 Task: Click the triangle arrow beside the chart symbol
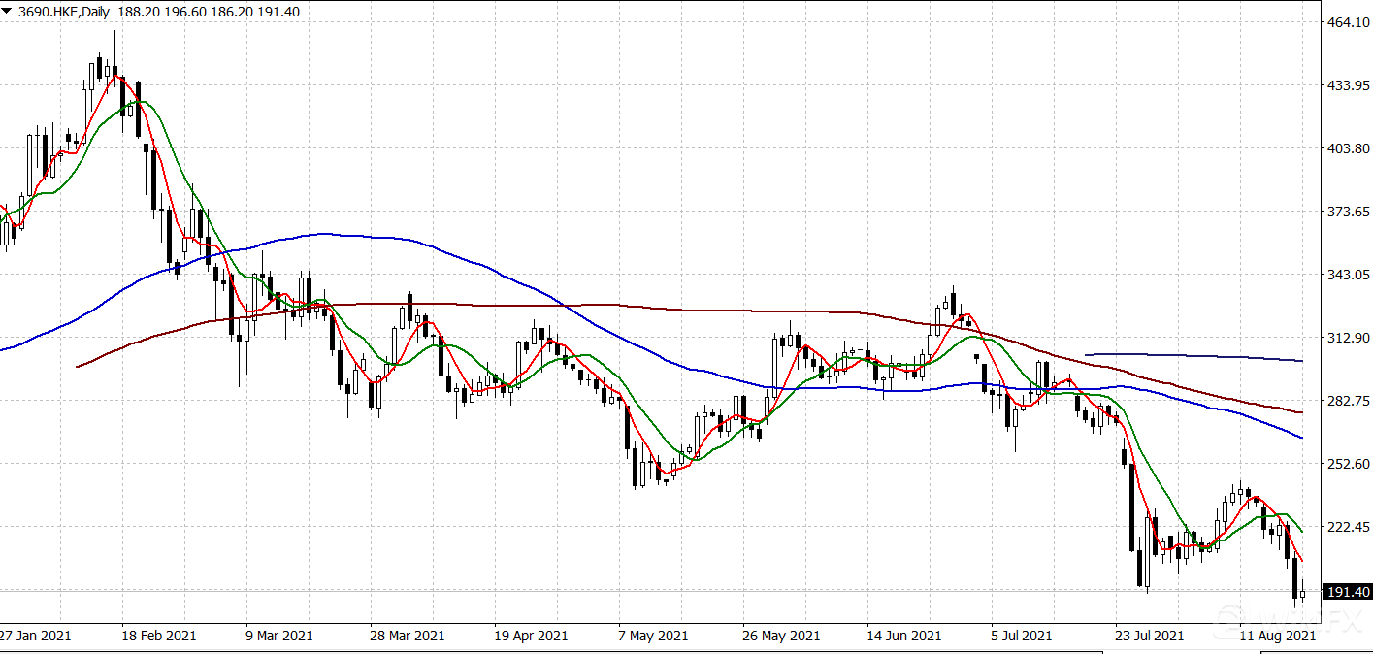click(9, 9)
